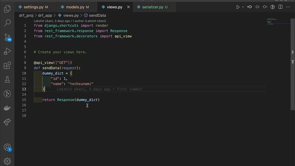This screenshot has width=295, height=166.
Task: Split the editor to the right
Action: pos(280,7)
